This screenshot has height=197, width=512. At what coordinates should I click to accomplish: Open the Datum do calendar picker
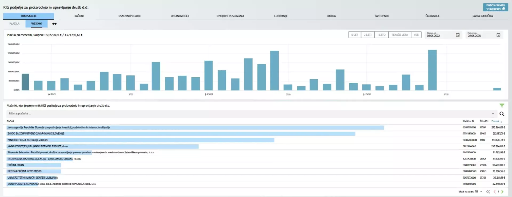[x=498, y=35]
